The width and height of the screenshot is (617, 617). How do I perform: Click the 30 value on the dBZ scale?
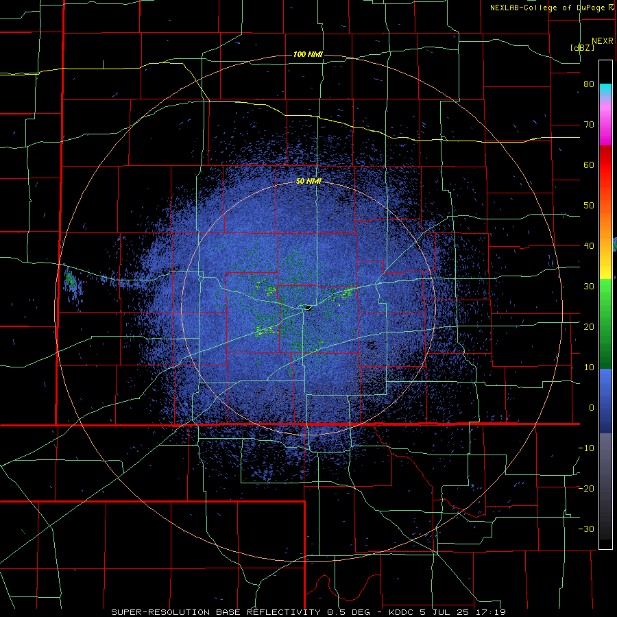click(589, 287)
